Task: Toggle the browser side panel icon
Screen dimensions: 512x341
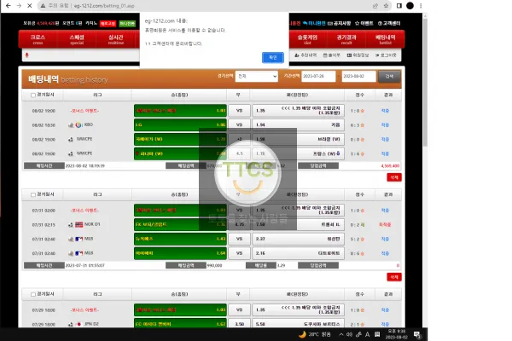Action: tap(399, 6)
